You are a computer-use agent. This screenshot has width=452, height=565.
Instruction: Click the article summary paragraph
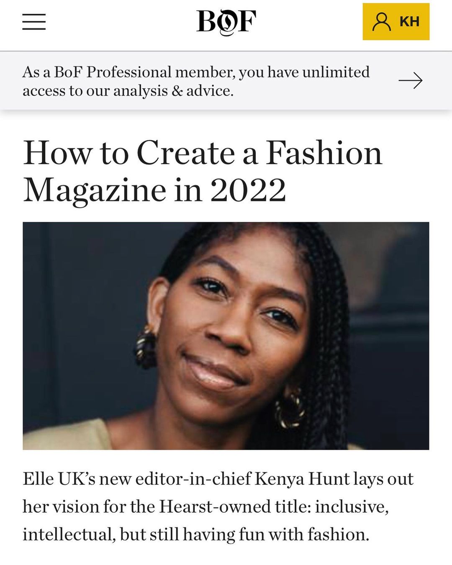coord(218,506)
